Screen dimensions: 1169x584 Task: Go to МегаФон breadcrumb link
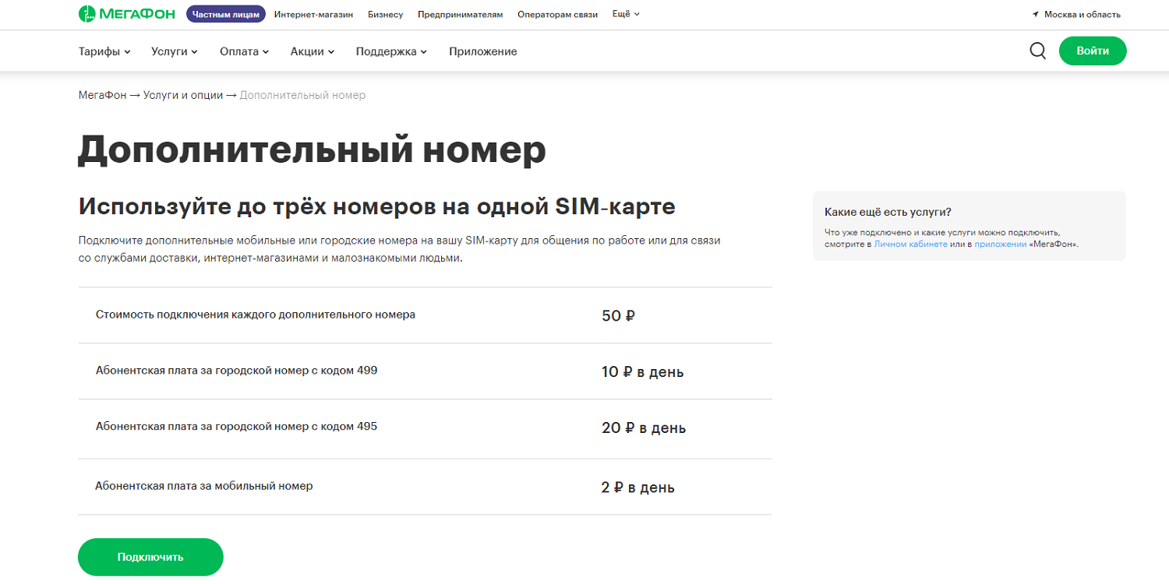(x=101, y=95)
